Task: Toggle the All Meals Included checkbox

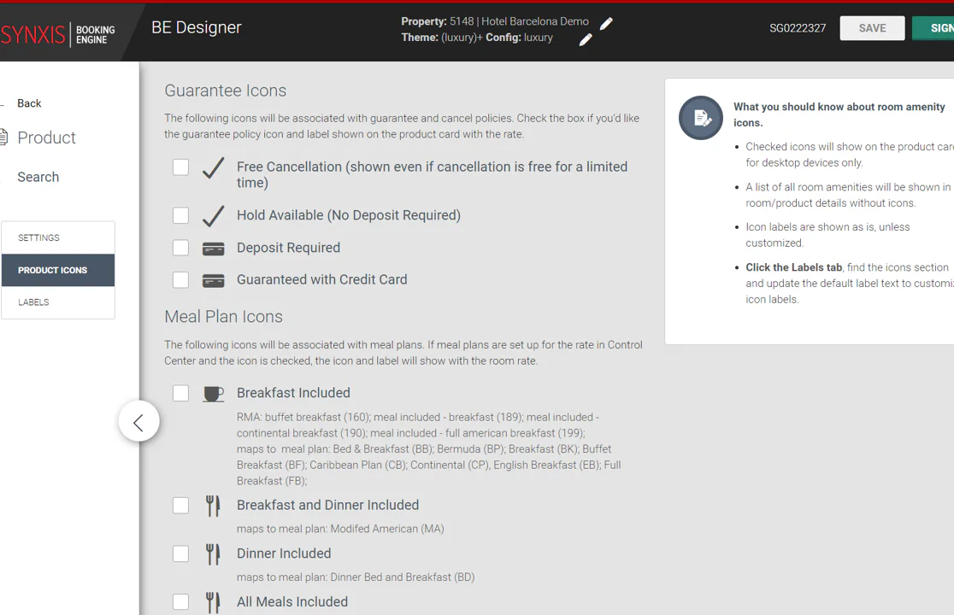Action: (180, 601)
